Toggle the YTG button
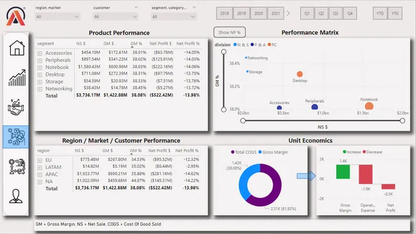This screenshot has width=416, height=234. click(x=395, y=13)
